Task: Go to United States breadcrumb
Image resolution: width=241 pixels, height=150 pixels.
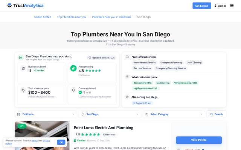Action: pos(43,17)
